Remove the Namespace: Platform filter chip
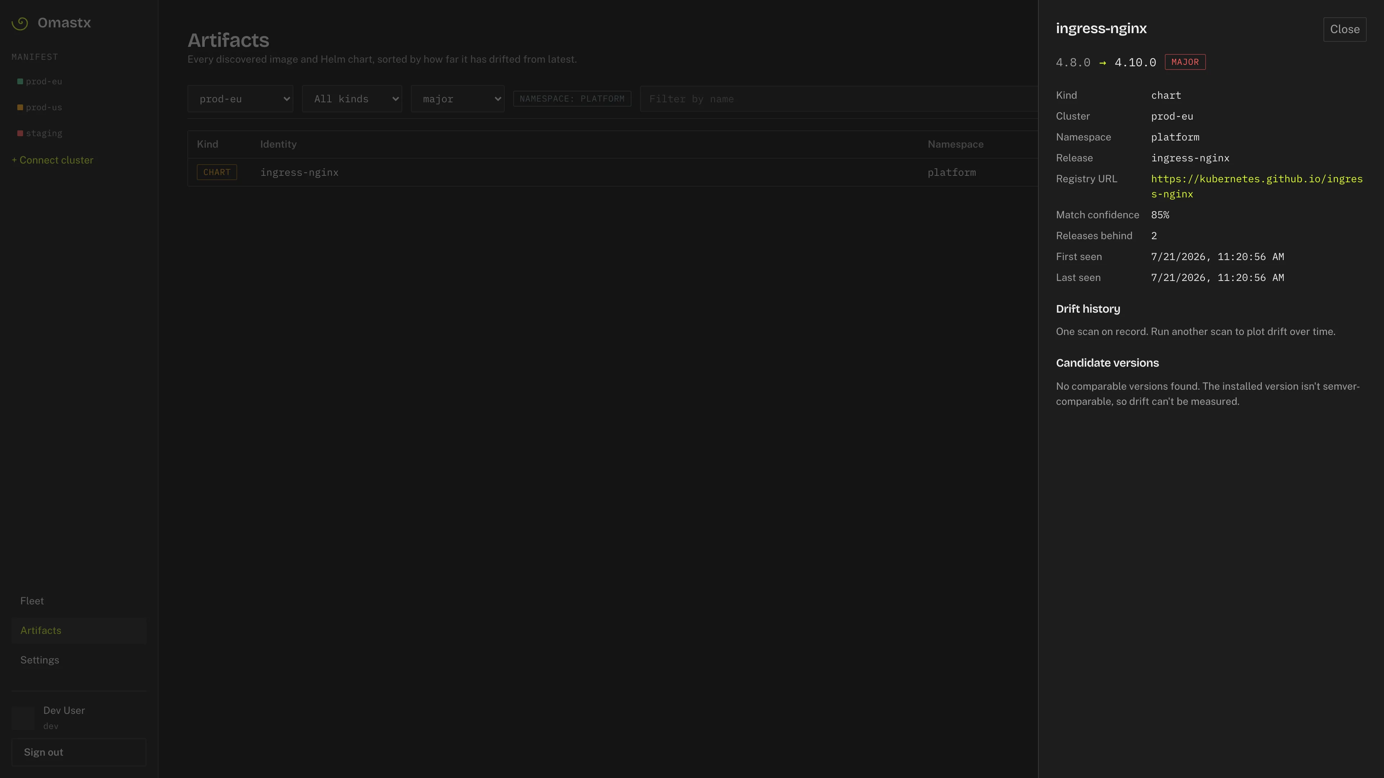 point(572,99)
